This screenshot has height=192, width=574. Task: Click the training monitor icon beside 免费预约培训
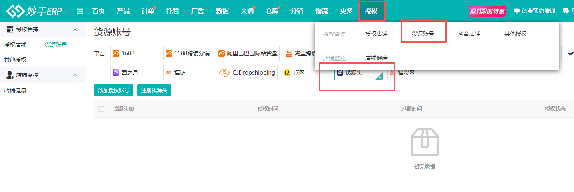pyautogui.click(x=517, y=11)
